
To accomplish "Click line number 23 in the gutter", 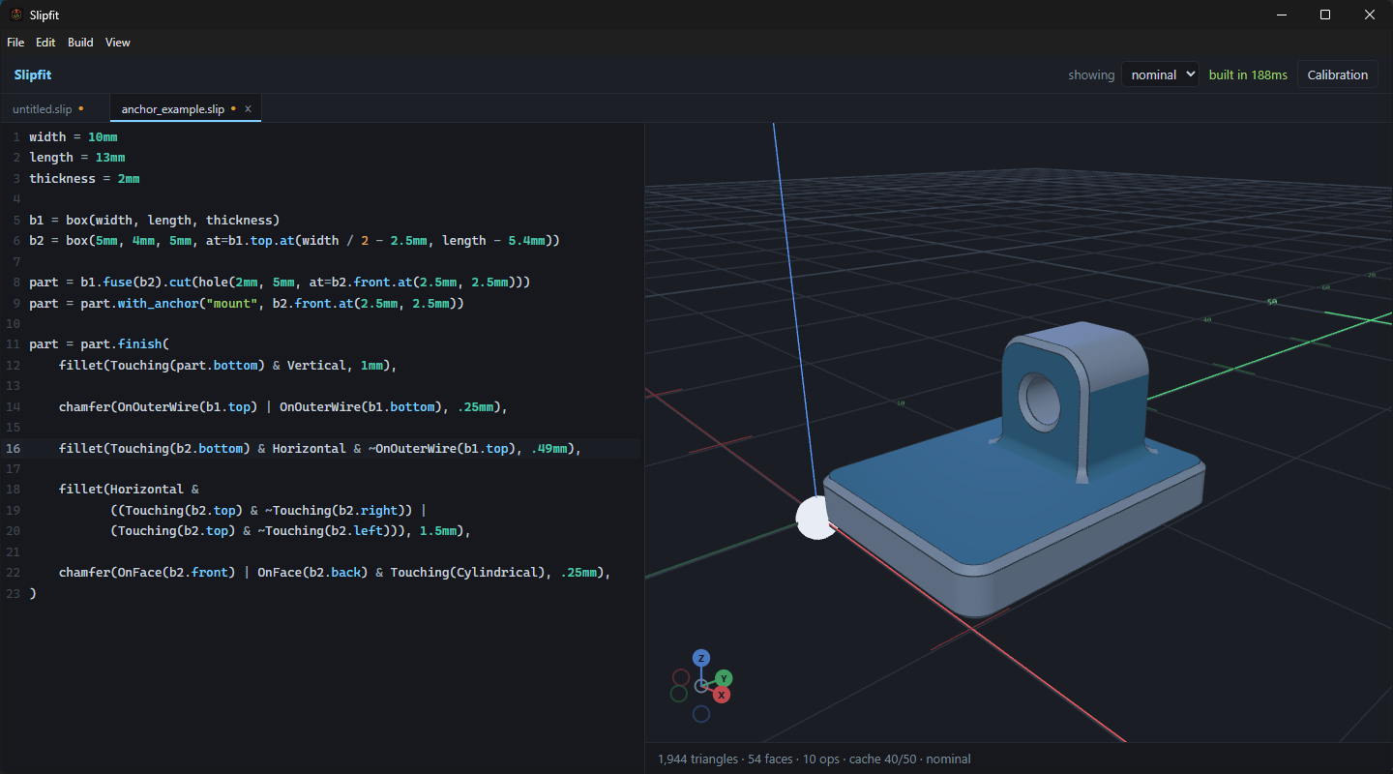I will [x=13, y=593].
